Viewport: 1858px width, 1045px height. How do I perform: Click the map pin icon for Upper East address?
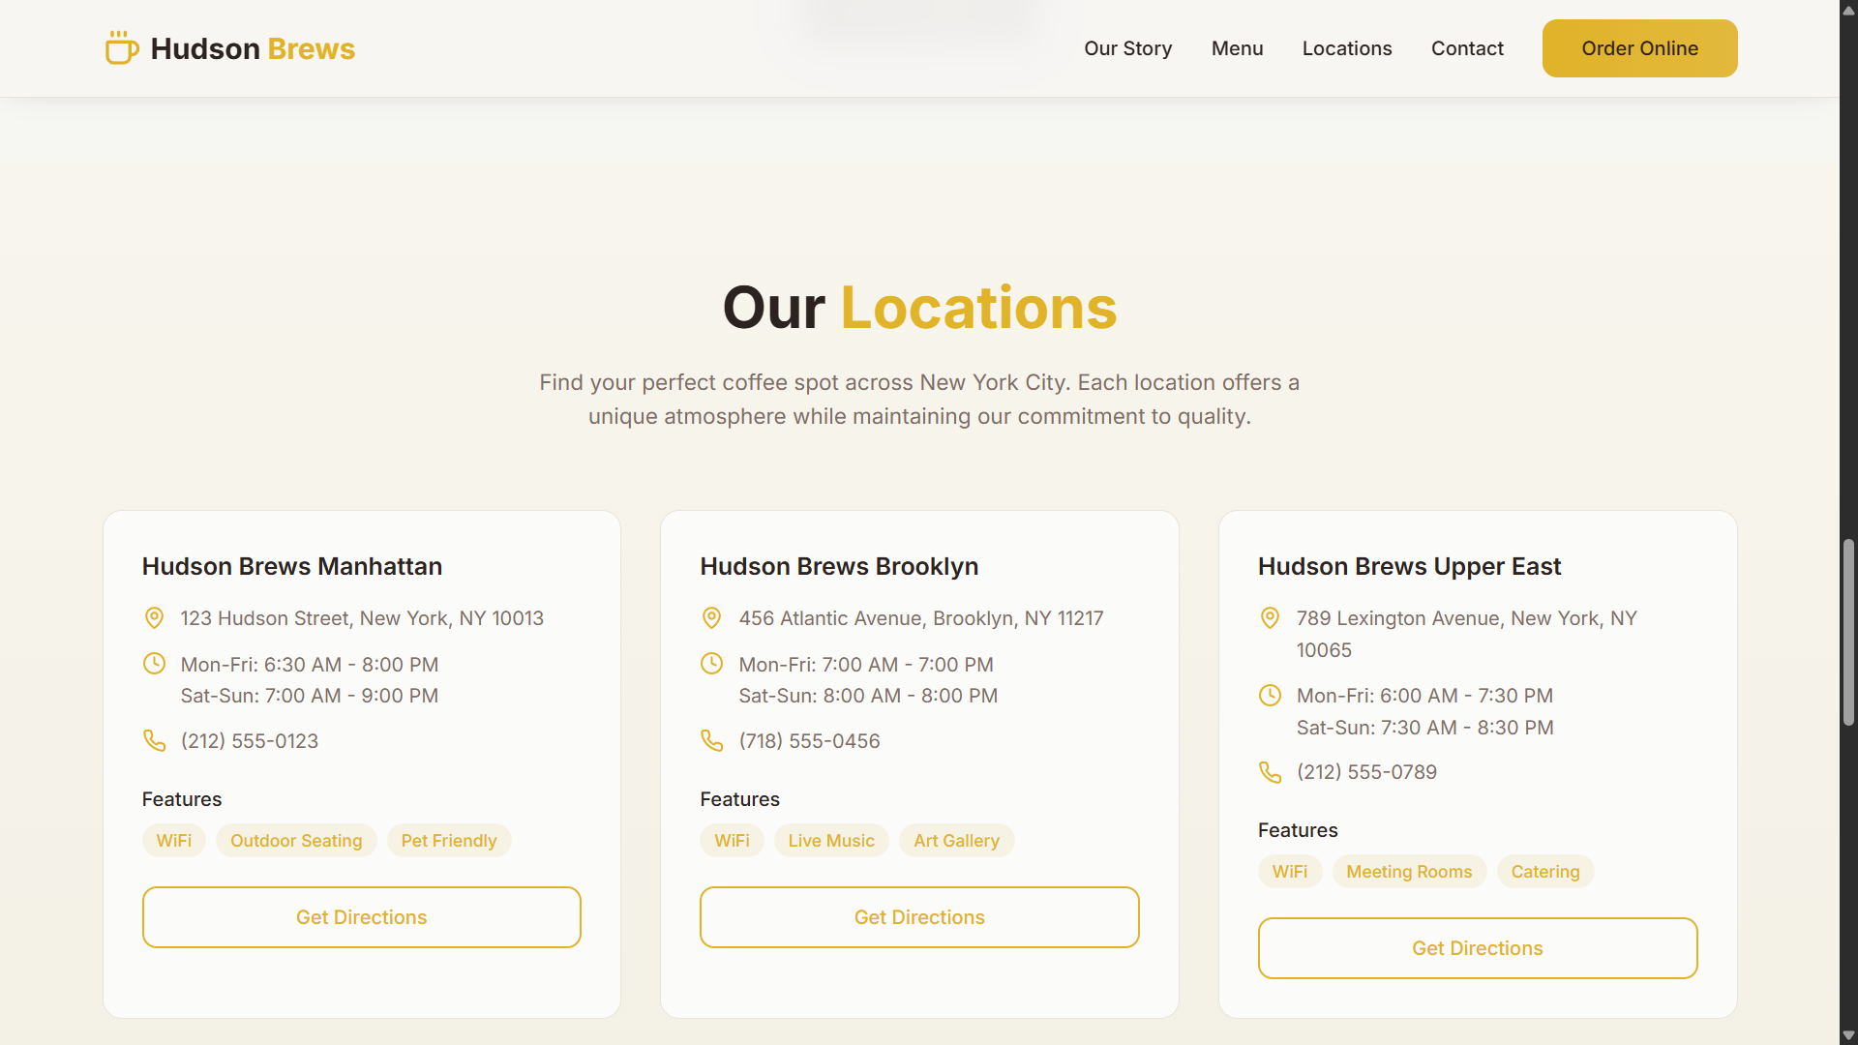click(x=1270, y=617)
